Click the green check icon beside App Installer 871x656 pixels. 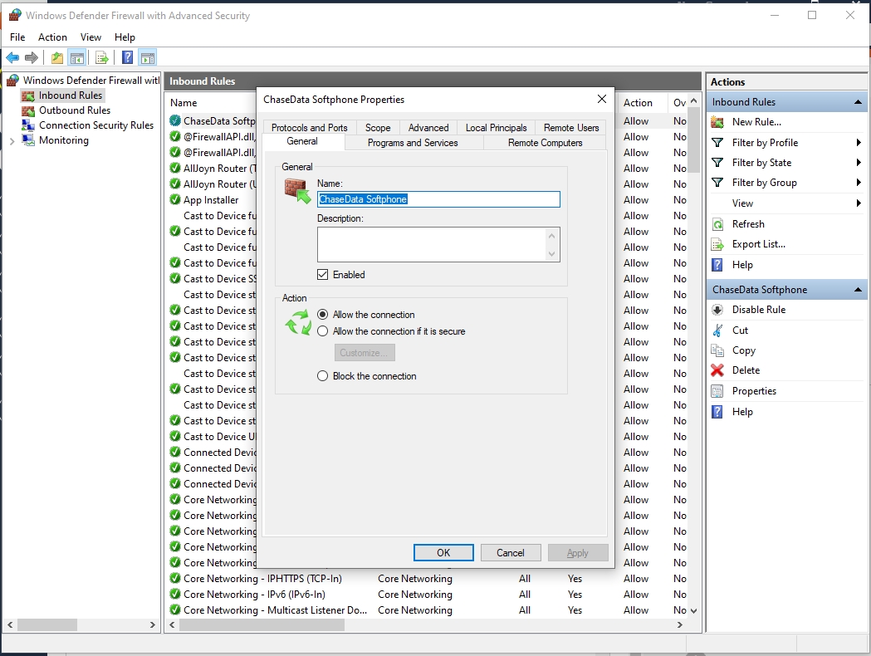pyautogui.click(x=175, y=199)
